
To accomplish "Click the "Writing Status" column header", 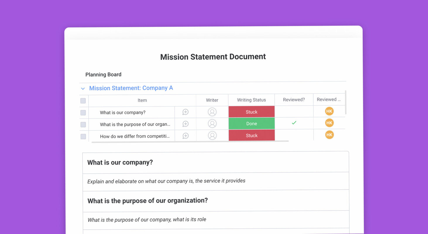I will pos(251,100).
